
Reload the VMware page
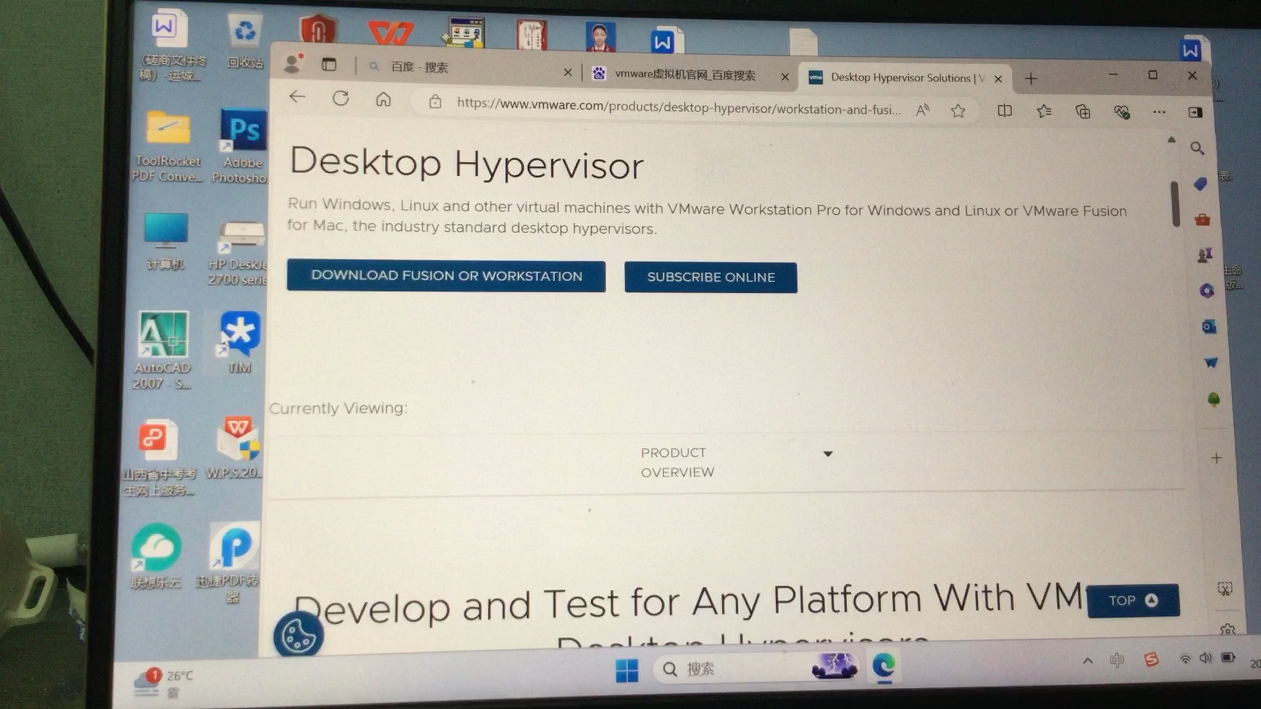[340, 98]
